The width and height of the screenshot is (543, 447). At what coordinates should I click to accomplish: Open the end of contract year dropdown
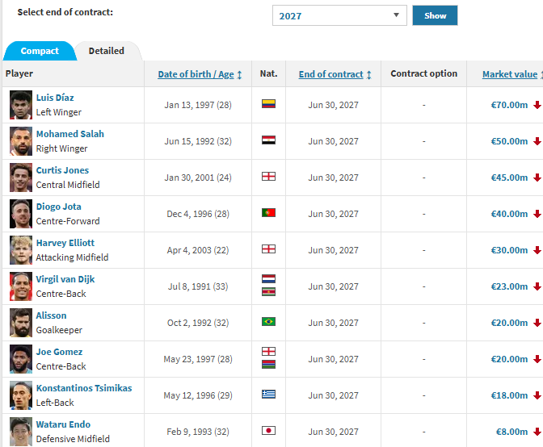339,15
